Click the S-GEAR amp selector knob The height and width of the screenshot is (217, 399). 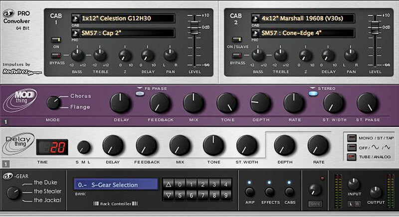[x=13, y=193]
